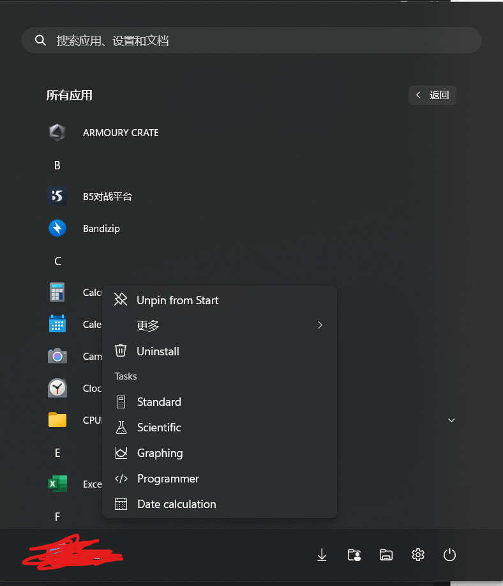
Task: Choose Uninstall from context menu
Action: (220, 351)
